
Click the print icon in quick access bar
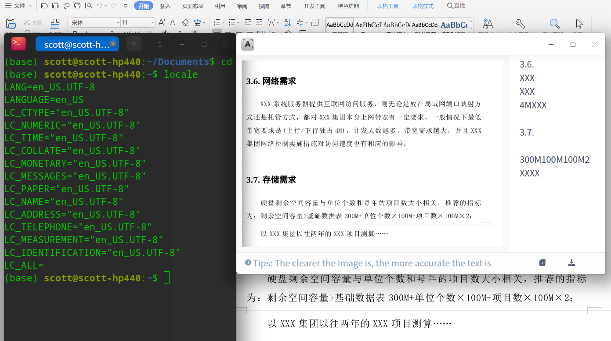point(77,6)
